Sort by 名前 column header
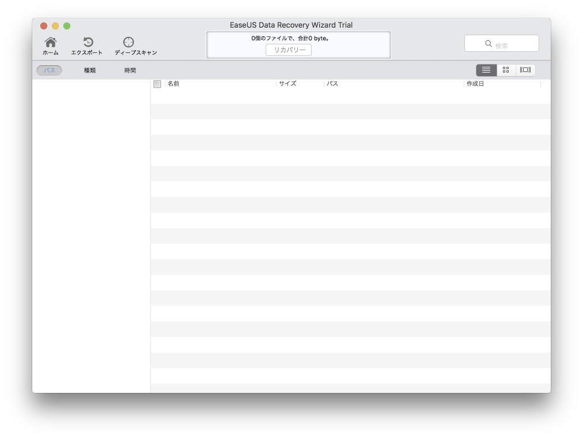Viewport: 583px width, 439px height. [173, 84]
